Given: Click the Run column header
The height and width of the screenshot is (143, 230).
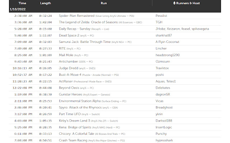Looking at the screenshot, I should (103, 3).
